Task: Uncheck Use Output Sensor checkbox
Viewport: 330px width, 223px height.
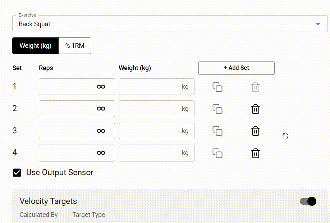Action: (x=17, y=173)
